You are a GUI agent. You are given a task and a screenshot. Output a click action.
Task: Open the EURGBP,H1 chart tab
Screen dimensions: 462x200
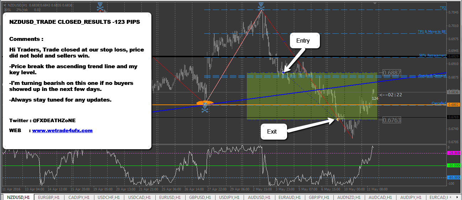[49, 197]
